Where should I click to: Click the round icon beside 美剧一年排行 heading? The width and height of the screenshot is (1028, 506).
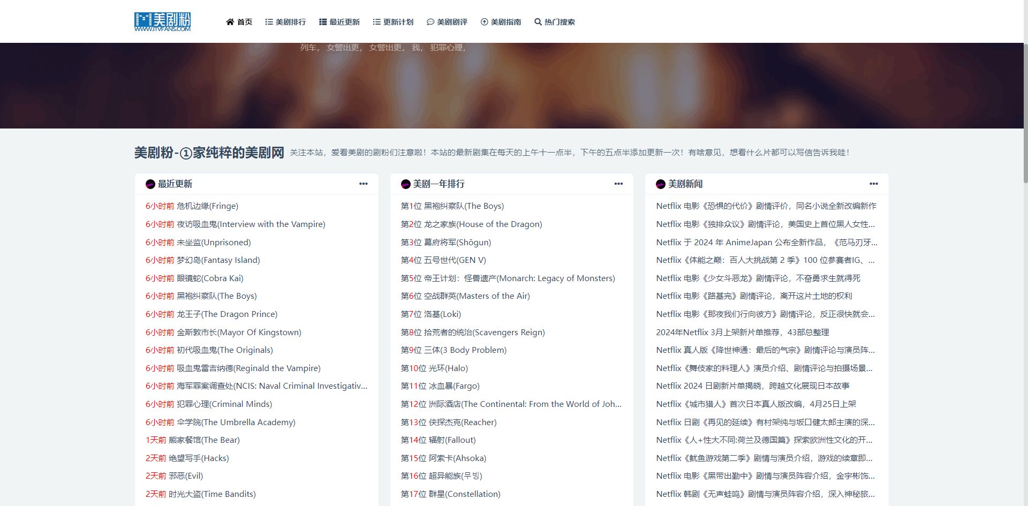406,184
